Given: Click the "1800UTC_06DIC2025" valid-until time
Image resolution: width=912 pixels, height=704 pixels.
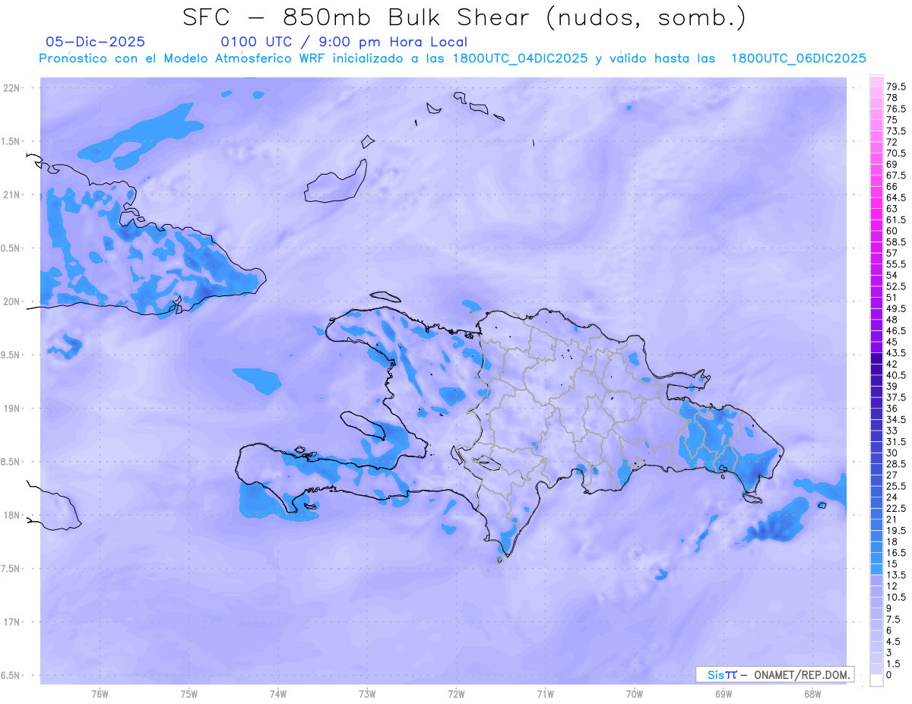Looking at the screenshot, I should tap(798, 58).
